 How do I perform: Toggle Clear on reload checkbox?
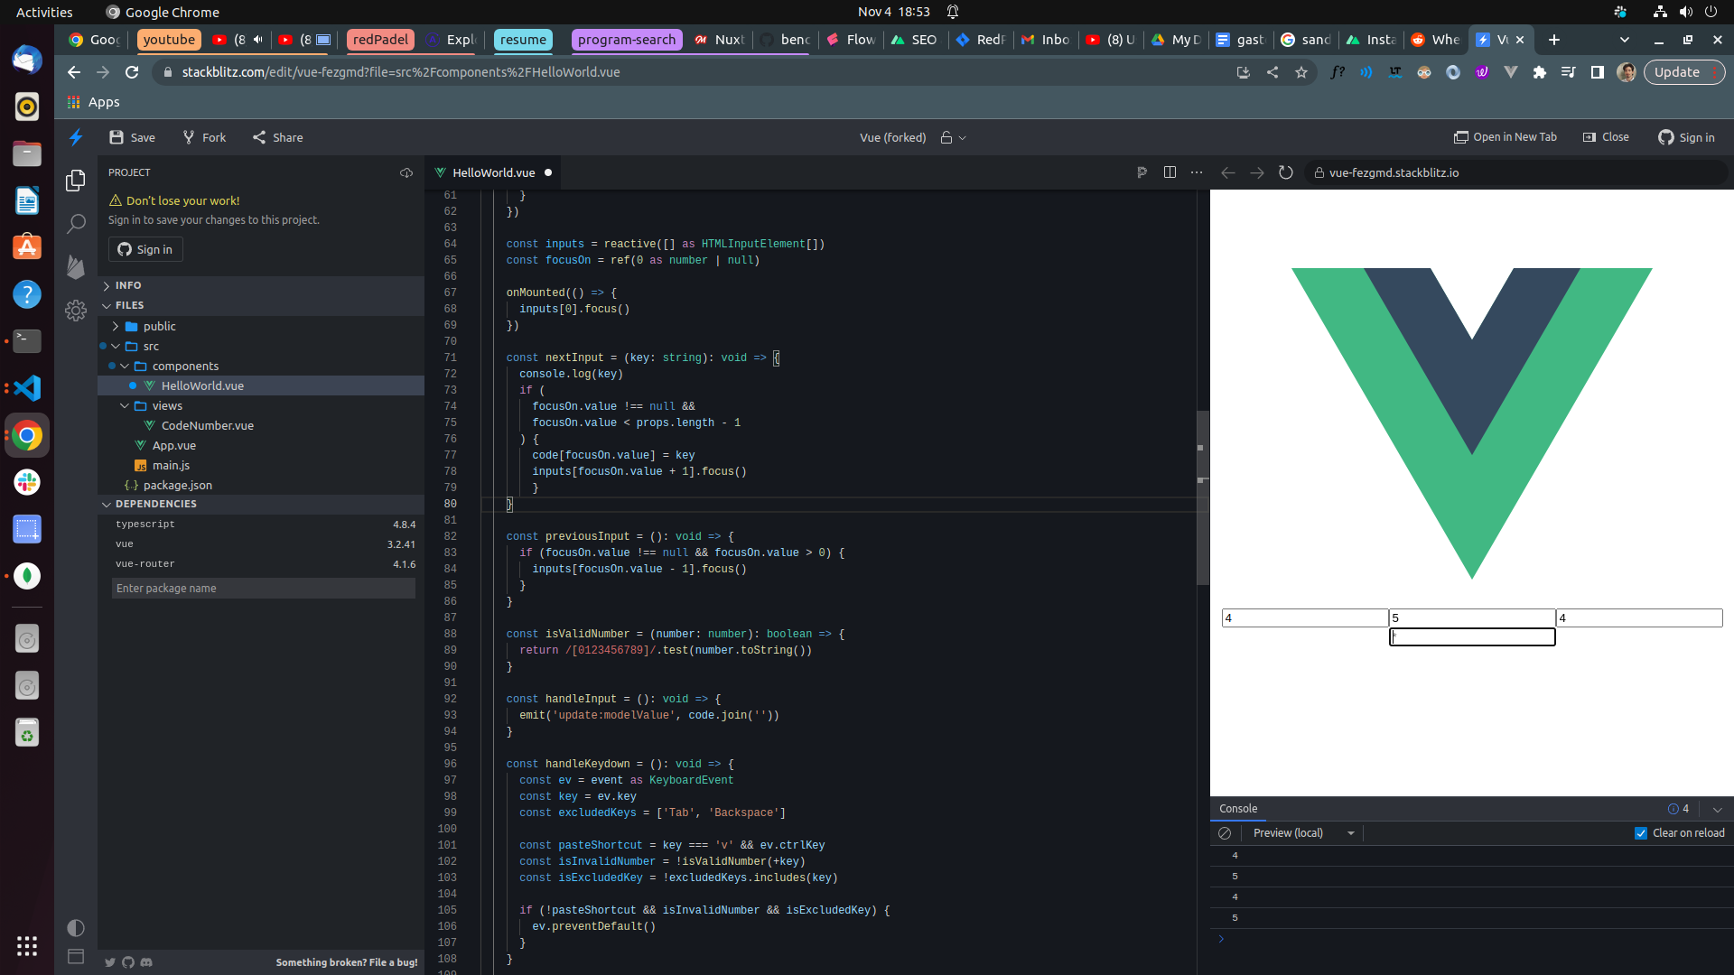click(1641, 833)
